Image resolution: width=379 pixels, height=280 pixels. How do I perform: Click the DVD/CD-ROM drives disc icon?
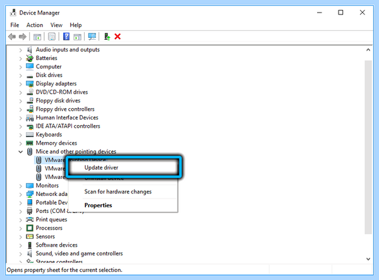point(30,92)
